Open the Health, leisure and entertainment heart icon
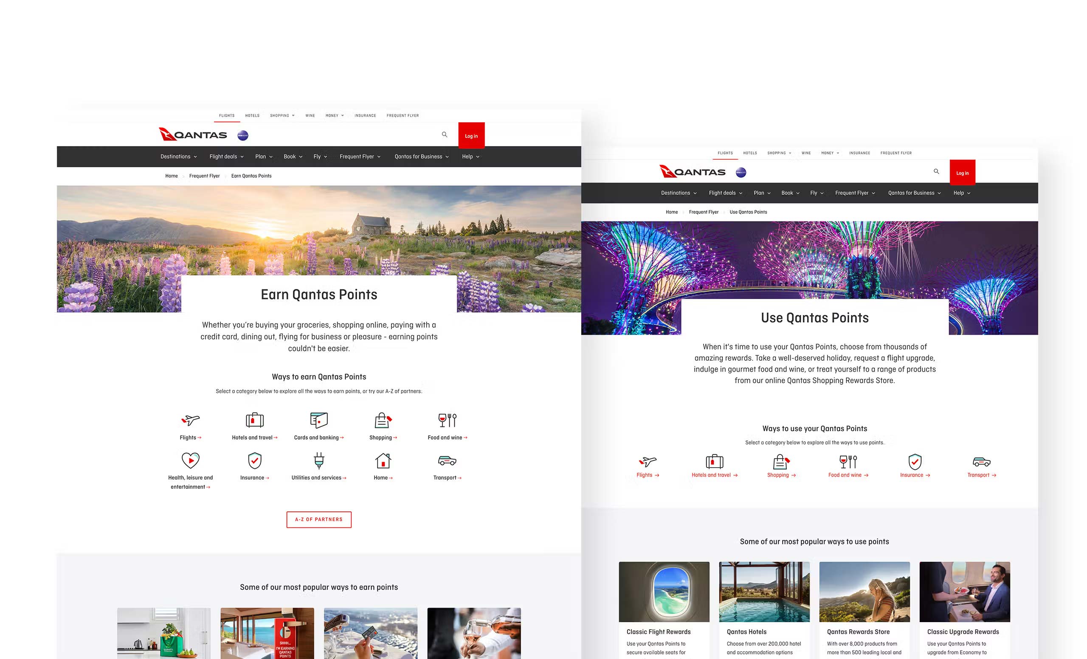Image resolution: width=1087 pixels, height=659 pixels. (191, 460)
